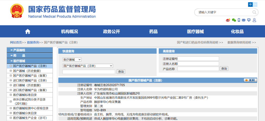
Task: Switch language to En
Action: [x=255, y=4]
